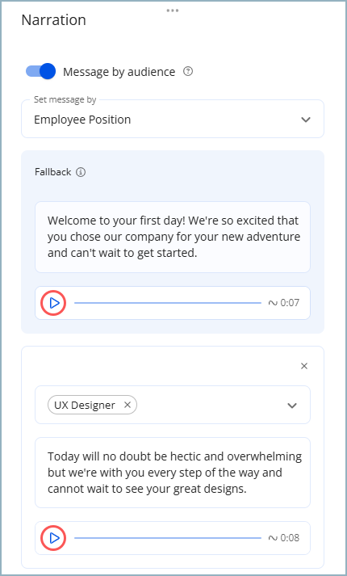
Task: Seek on the Fallback audio progress bar
Action: (168, 303)
